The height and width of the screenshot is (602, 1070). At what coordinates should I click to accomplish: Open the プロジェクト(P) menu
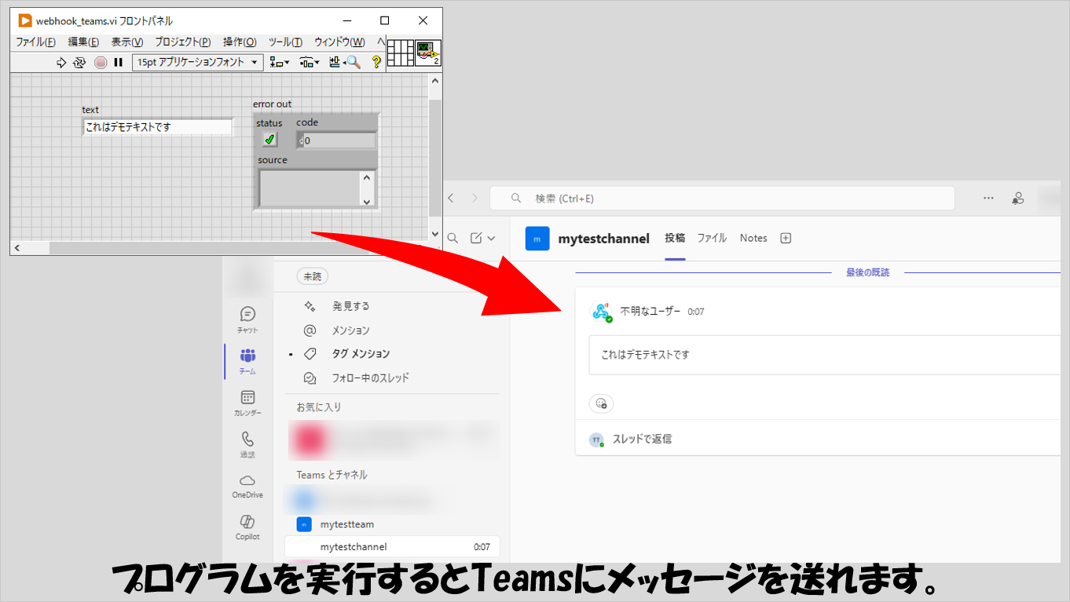click(x=183, y=42)
